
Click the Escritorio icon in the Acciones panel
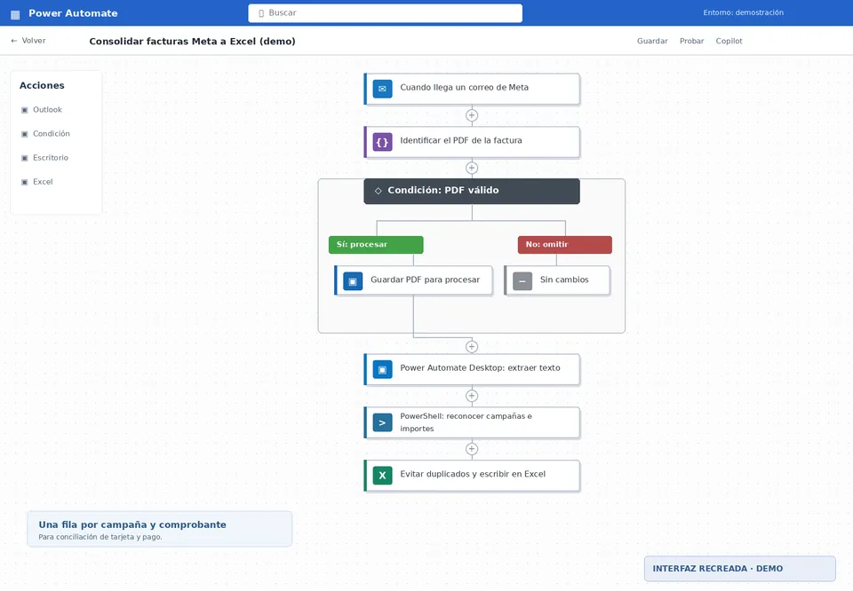tap(25, 158)
